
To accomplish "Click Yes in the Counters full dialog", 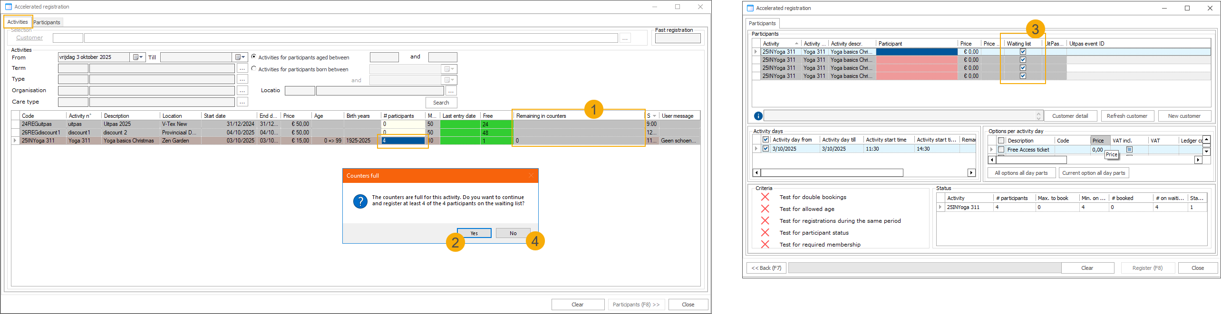I will click(474, 233).
